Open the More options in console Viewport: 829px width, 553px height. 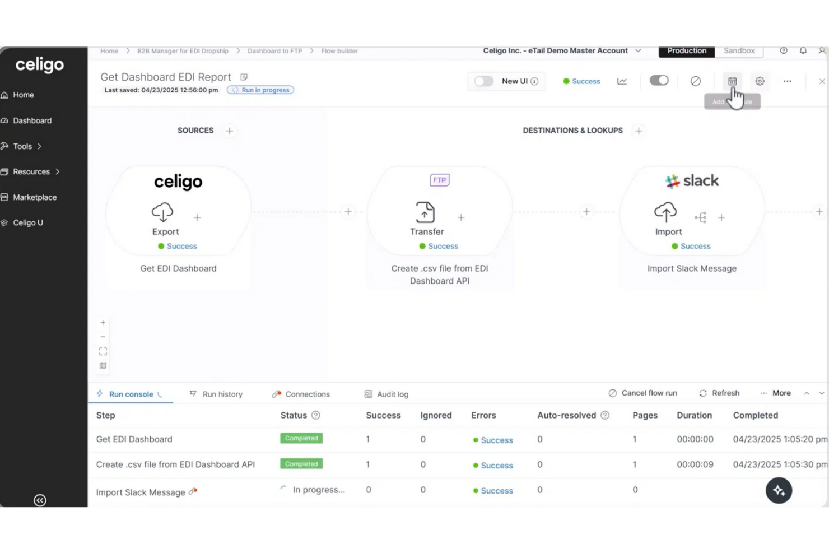[776, 393]
